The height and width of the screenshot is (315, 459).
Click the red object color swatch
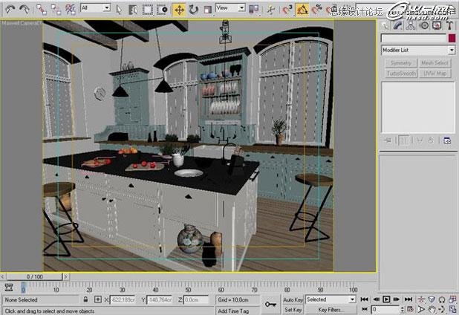[x=450, y=37]
